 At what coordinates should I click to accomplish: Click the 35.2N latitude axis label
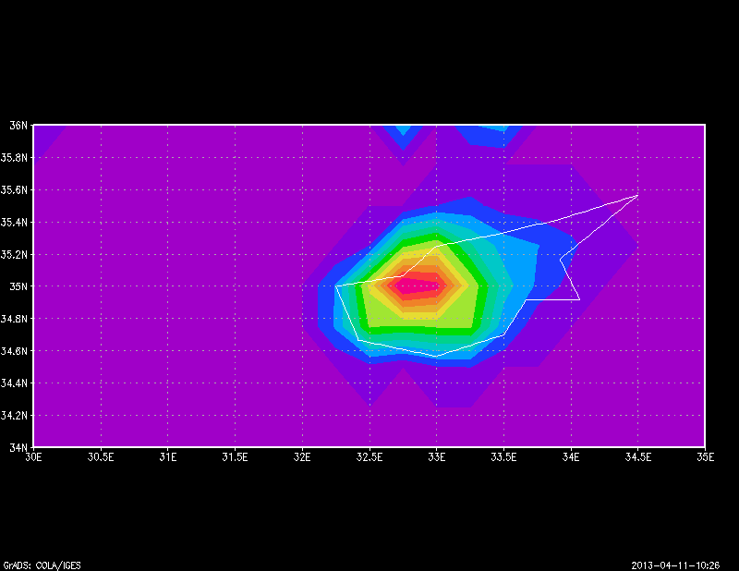click(14, 255)
